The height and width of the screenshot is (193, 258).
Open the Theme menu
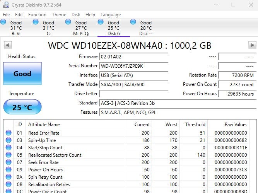pyautogui.click(x=59, y=15)
